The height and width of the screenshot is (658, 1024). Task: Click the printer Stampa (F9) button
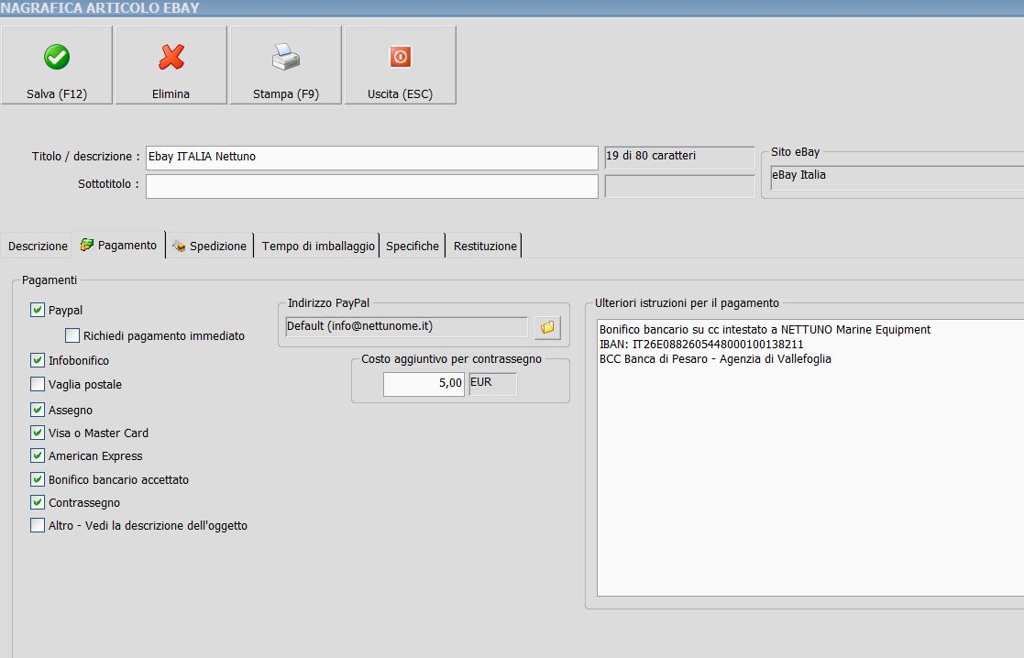[286, 65]
